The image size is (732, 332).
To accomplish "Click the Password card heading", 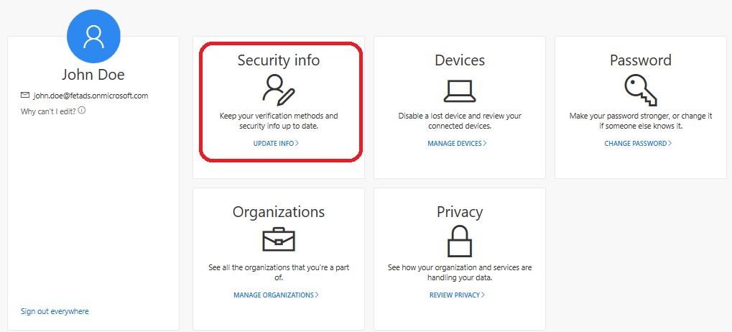I will pyautogui.click(x=640, y=60).
